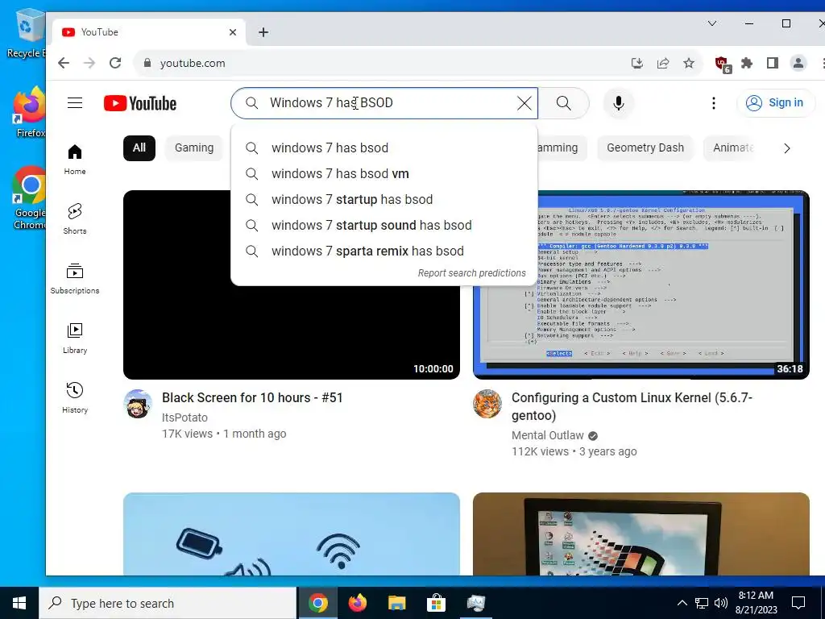
Task: Install YouTube app icon in address bar
Action: click(x=637, y=63)
